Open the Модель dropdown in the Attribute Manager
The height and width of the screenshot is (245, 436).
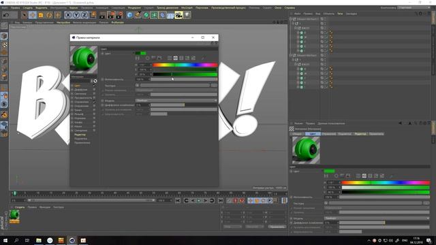pyautogui.click(x=377, y=218)
